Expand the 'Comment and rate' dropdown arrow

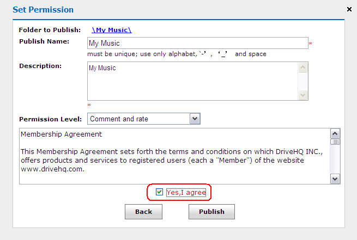pos(195,119)
